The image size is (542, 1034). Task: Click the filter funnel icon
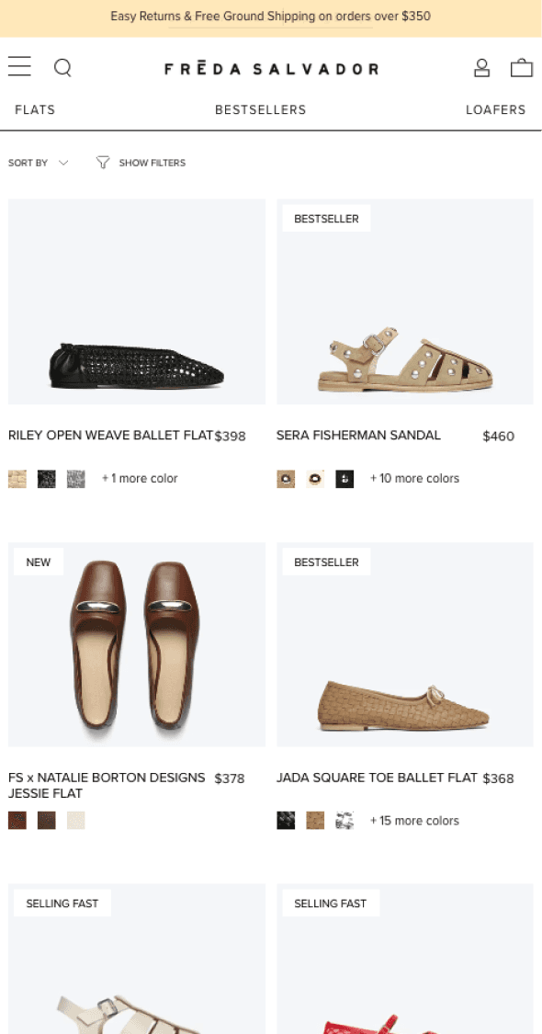[102, 162]
